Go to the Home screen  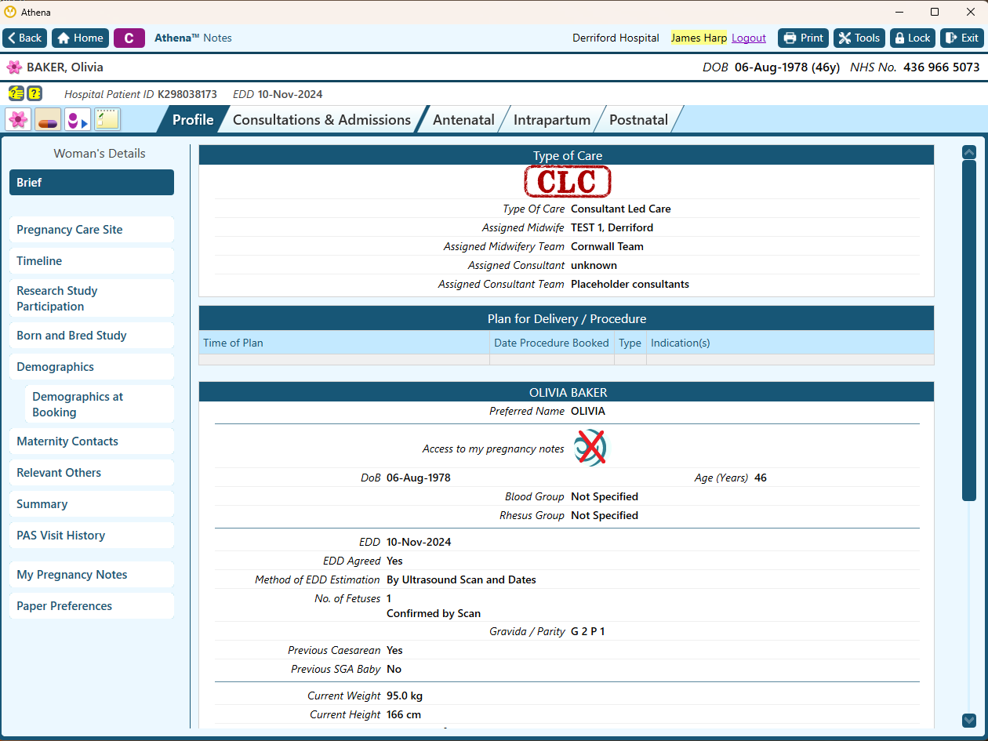click(x=80, y=38)
